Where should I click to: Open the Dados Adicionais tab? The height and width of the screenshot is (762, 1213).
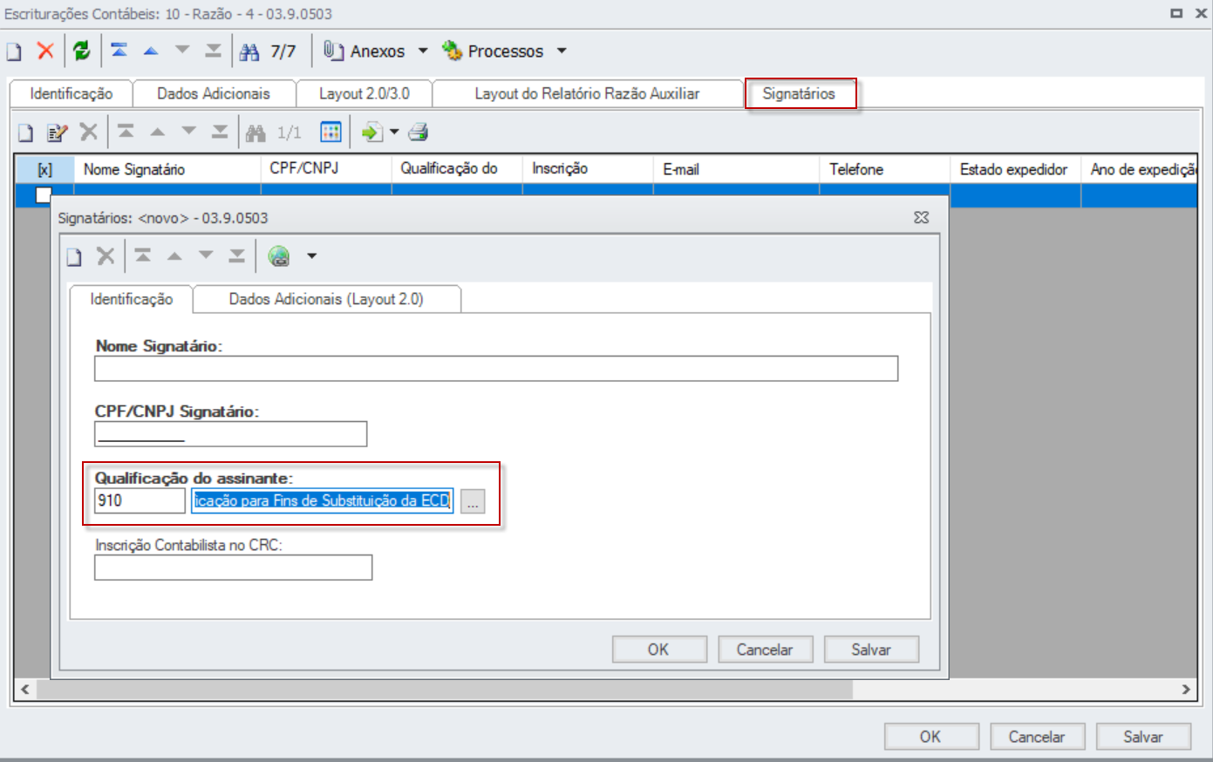pyautogui.click(x=214, y=93)
